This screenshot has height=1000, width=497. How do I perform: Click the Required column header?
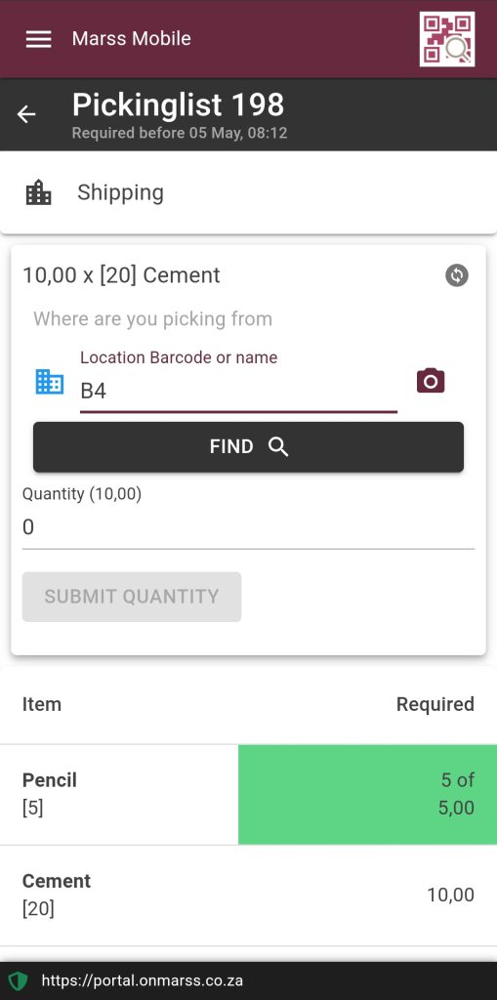[435, 704]
